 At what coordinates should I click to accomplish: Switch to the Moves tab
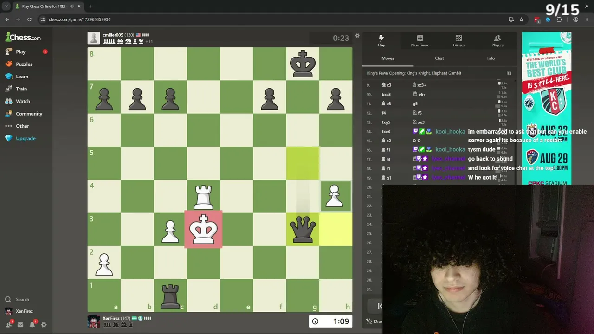pos(388,58)
